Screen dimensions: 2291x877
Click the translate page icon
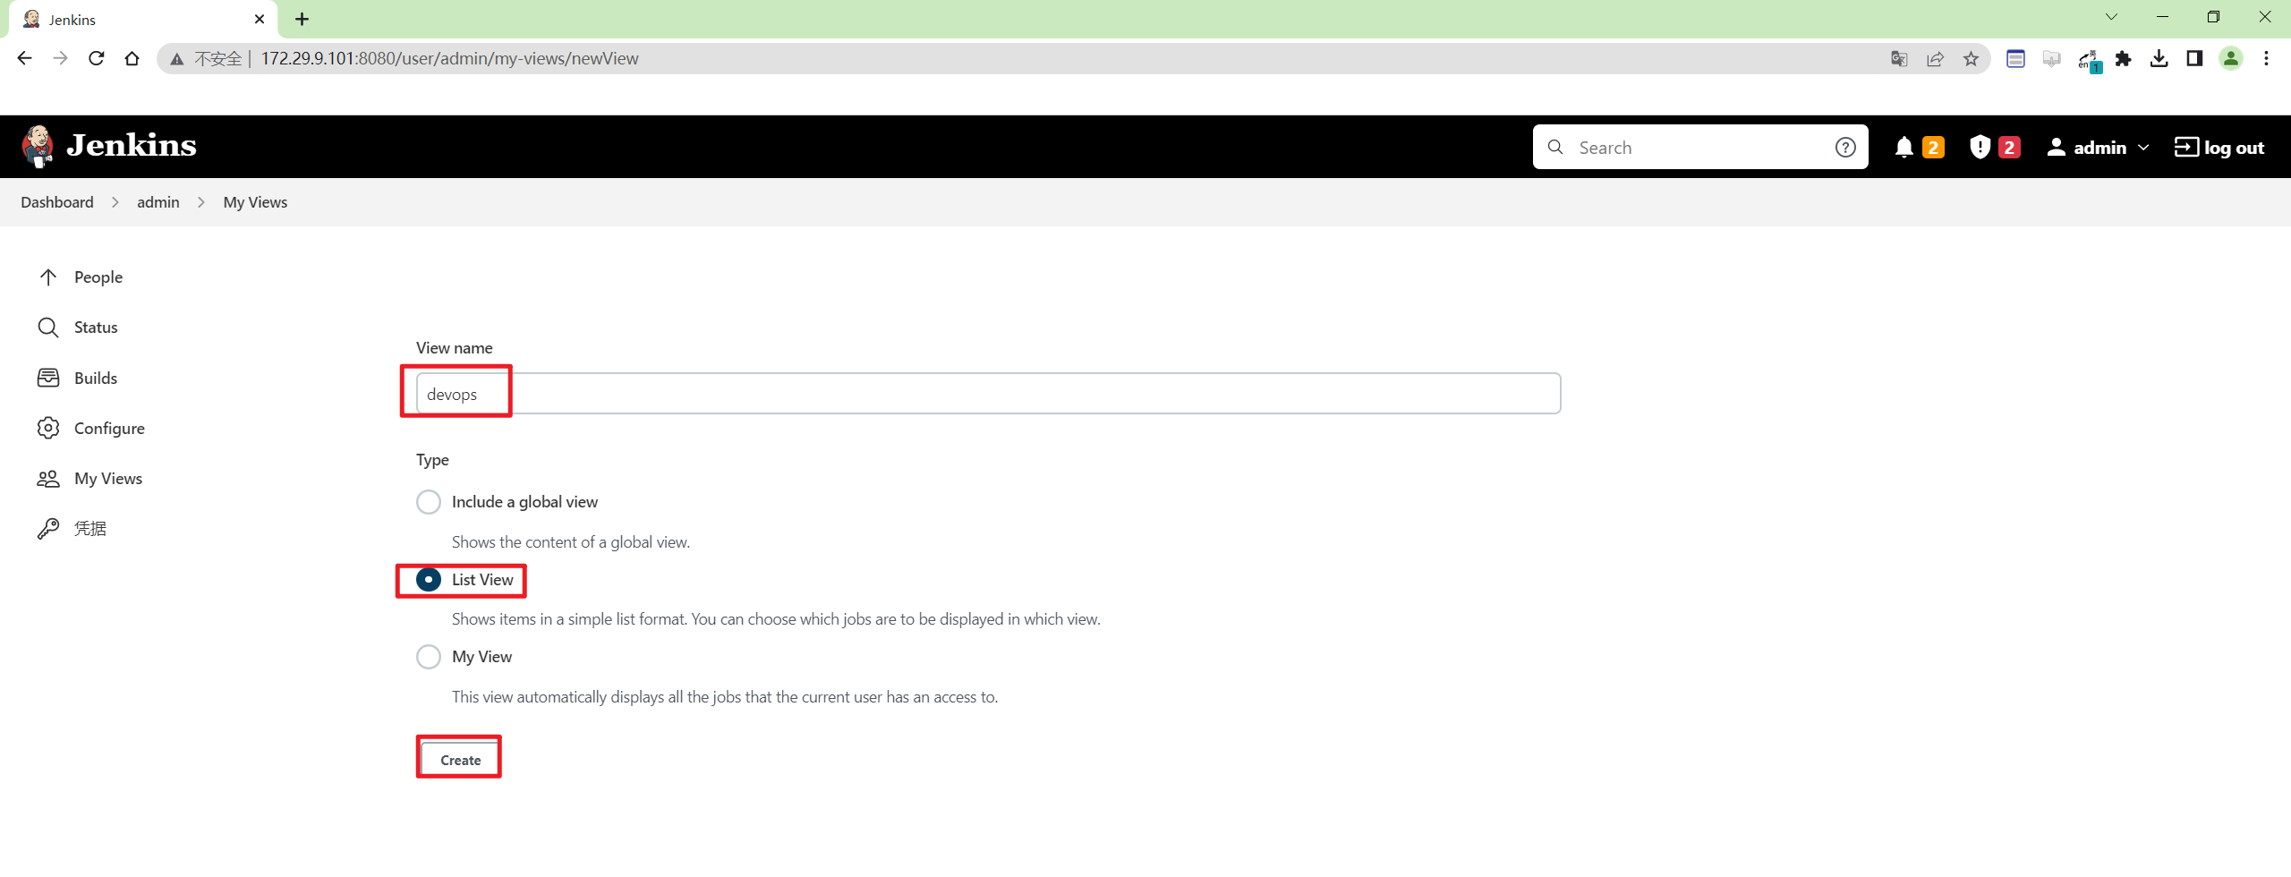[1899, 59]
